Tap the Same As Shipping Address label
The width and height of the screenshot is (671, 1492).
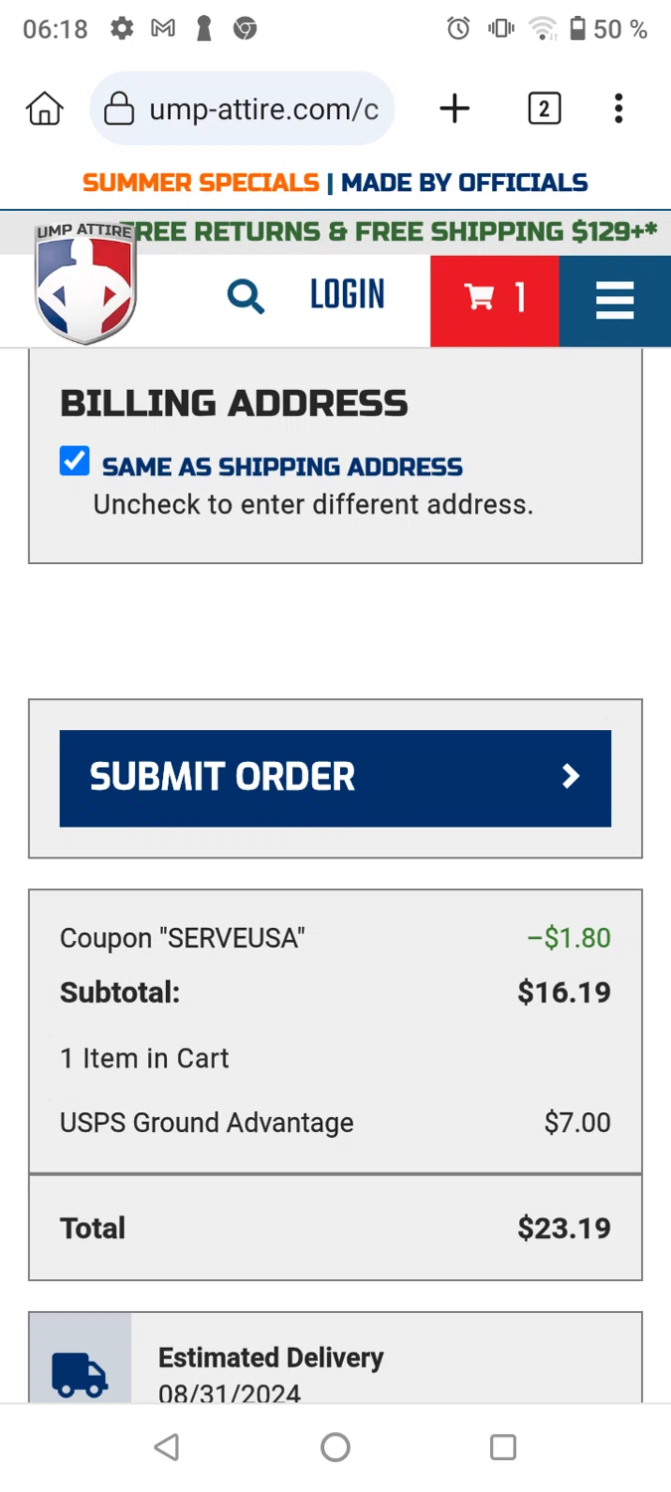(x=282, y=466)
